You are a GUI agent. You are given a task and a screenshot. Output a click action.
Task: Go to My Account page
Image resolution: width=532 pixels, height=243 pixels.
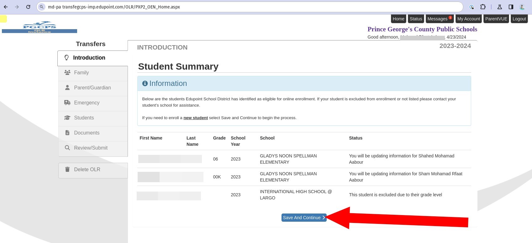tap(468, 19)
